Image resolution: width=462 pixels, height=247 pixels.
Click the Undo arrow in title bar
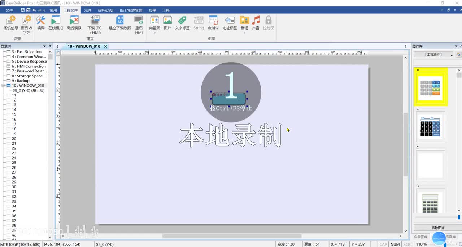34,10
